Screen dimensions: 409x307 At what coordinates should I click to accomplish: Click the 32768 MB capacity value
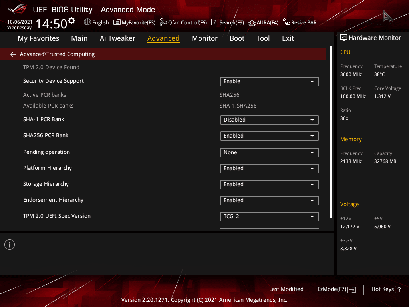coord(385,161)
